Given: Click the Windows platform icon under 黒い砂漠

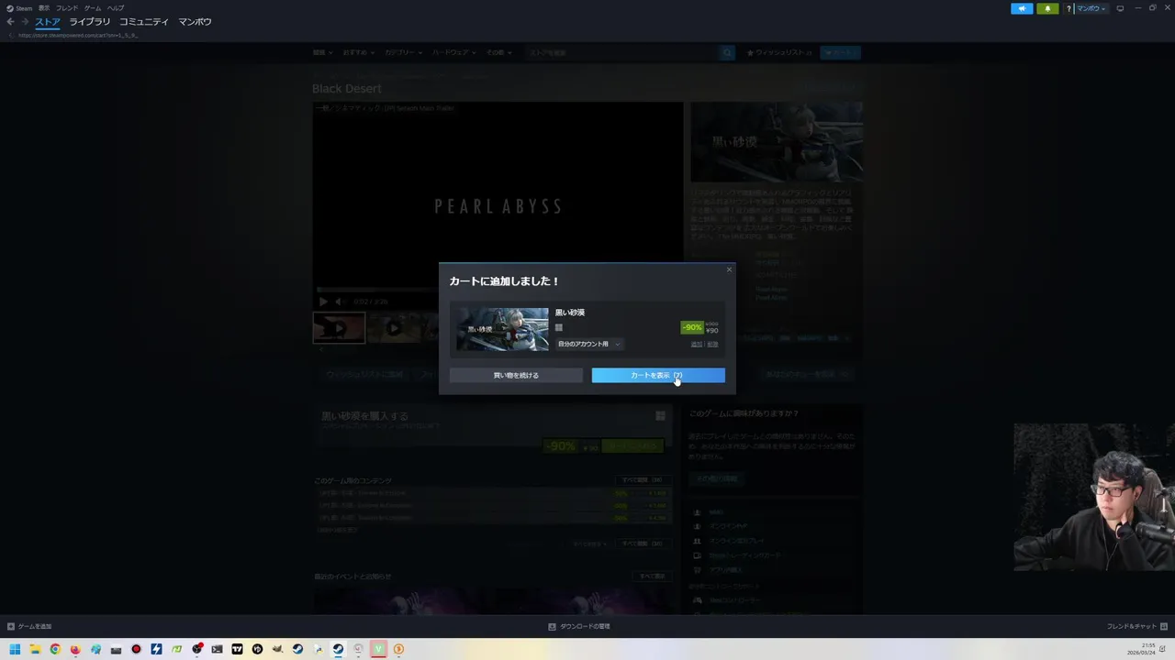Looking at the screenshot, I should [559, 327].
